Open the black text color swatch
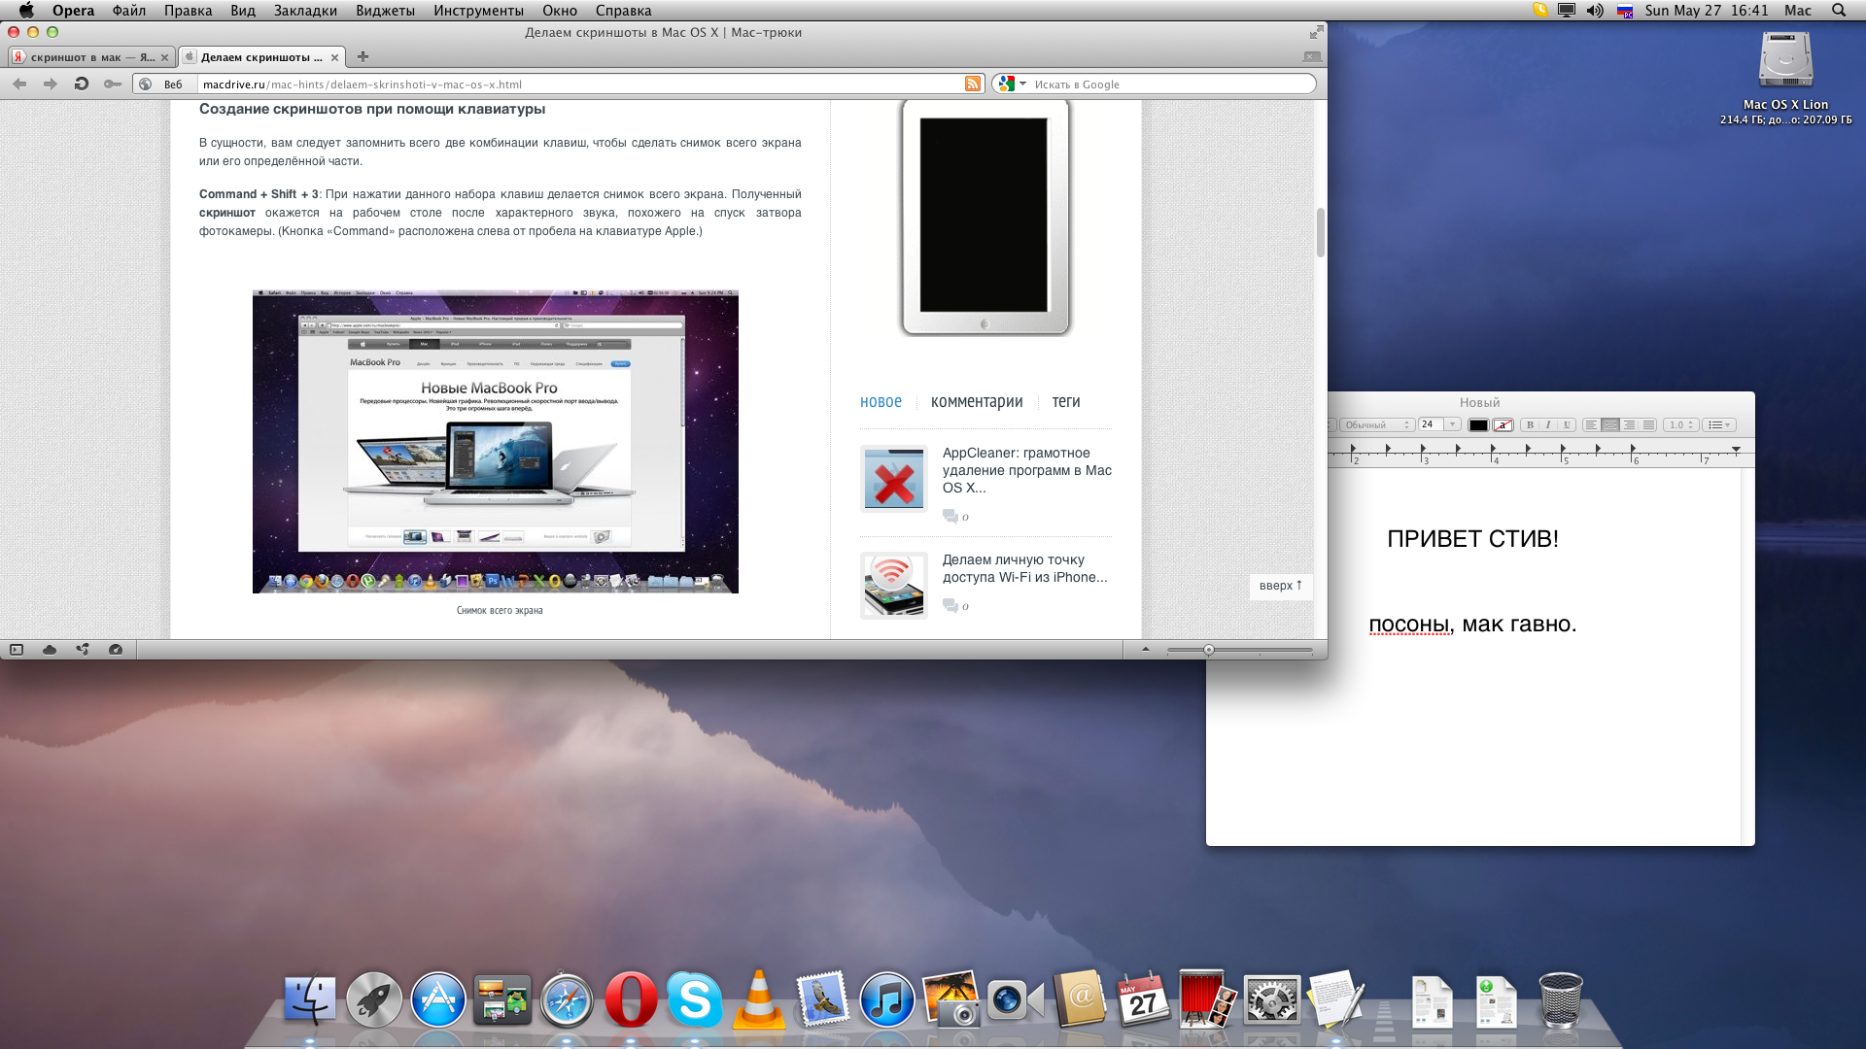1866x1049 pixels. (1477, 425)
